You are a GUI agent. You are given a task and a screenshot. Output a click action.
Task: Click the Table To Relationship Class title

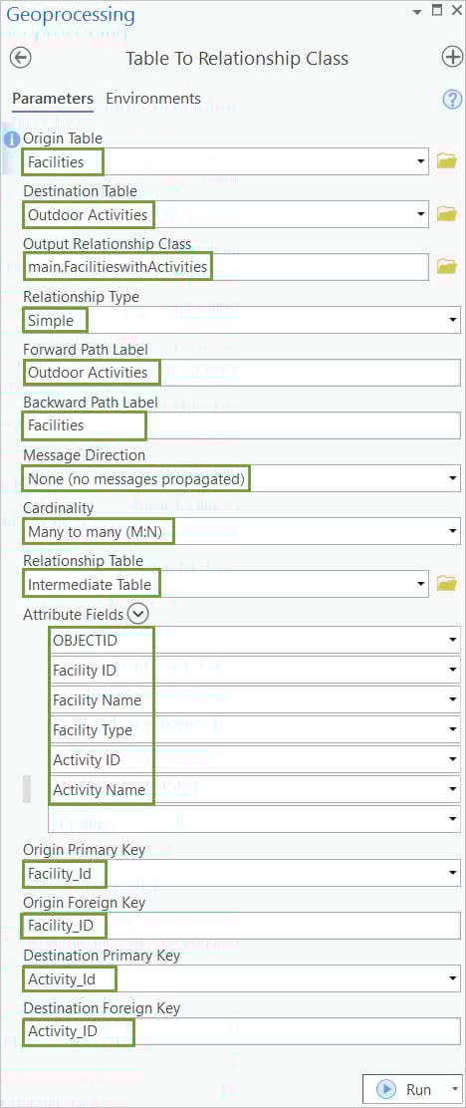pyautogui.click(x=237, y=58)
